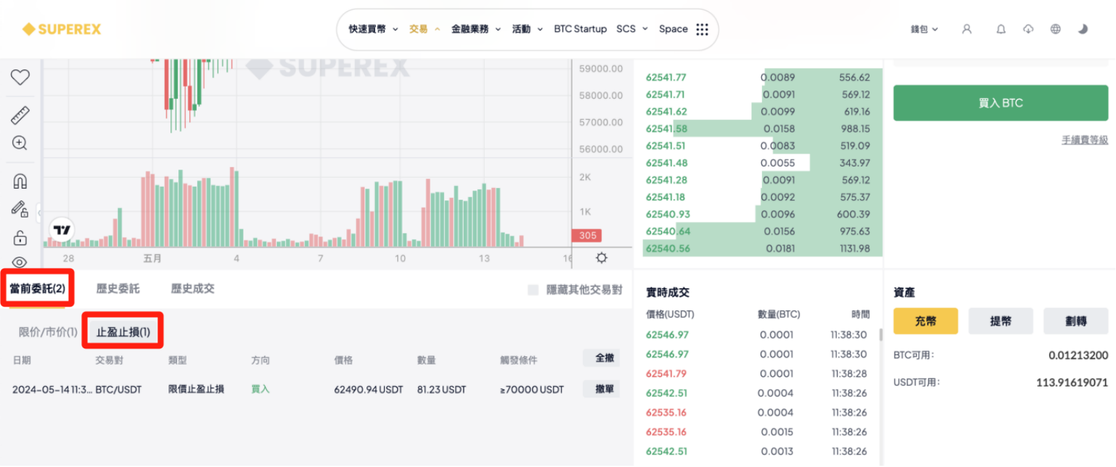1116x467 pixels.
Task: Click order book price 62541.18
Action: 665,197
